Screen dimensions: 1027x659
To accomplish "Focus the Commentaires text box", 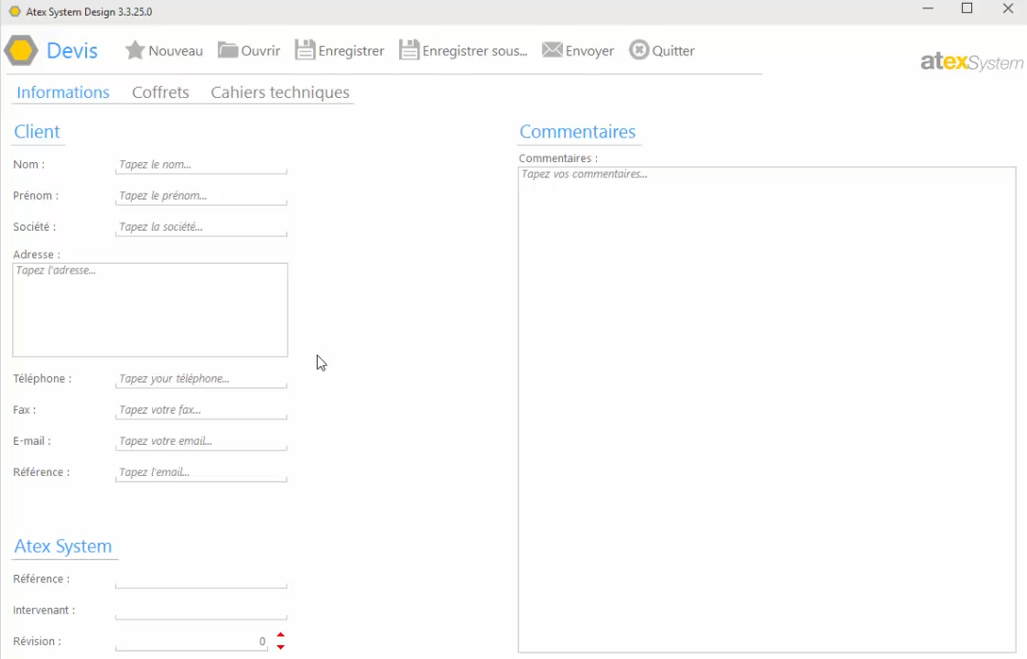I will tap(766, 409).
